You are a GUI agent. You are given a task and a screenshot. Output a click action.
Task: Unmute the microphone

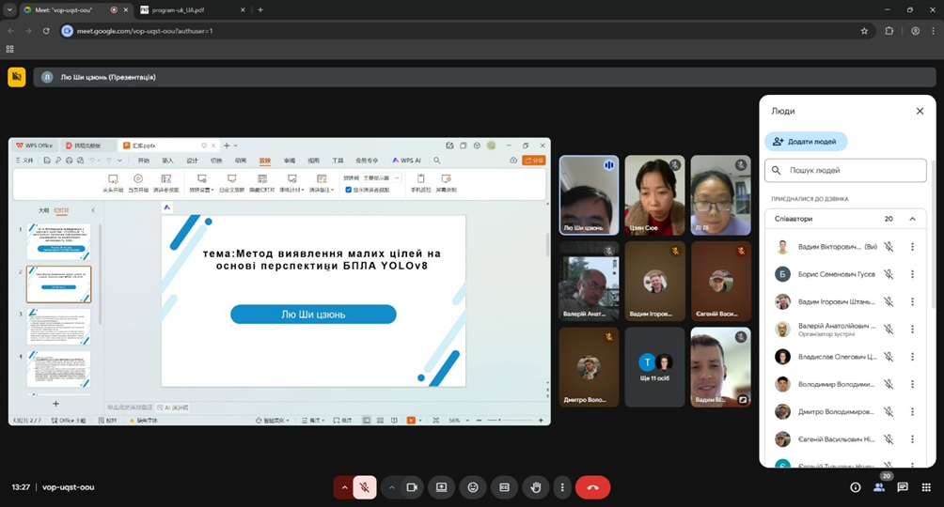tap(365, 487)
